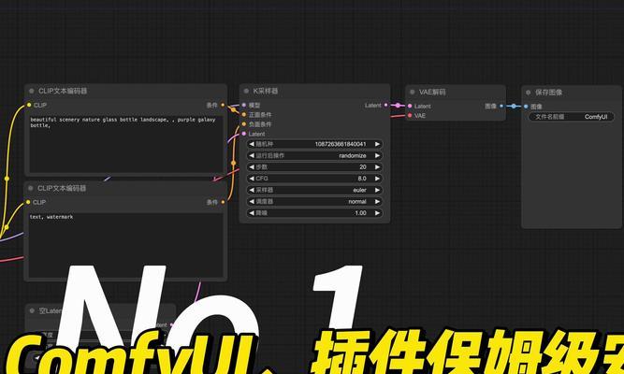Click the positive prompt text box with 'beautiful scenery'
The height and width of the screenshot is (374, 624).
125,144
